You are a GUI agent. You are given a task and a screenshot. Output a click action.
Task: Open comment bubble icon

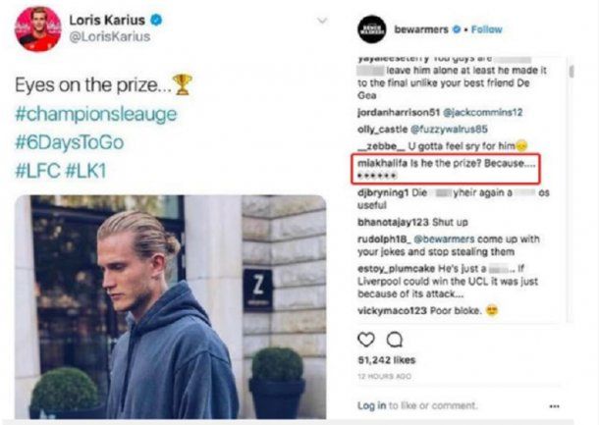pyautogui.click(x=395, y=340)
